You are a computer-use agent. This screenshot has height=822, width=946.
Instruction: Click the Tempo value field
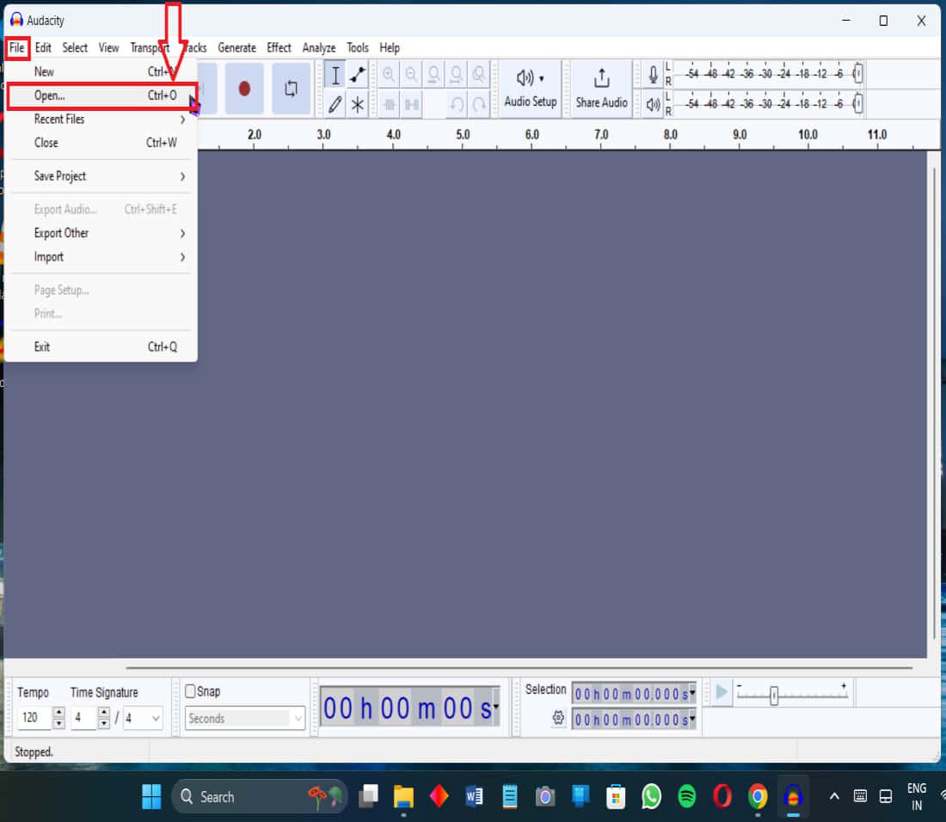[35, 718]
